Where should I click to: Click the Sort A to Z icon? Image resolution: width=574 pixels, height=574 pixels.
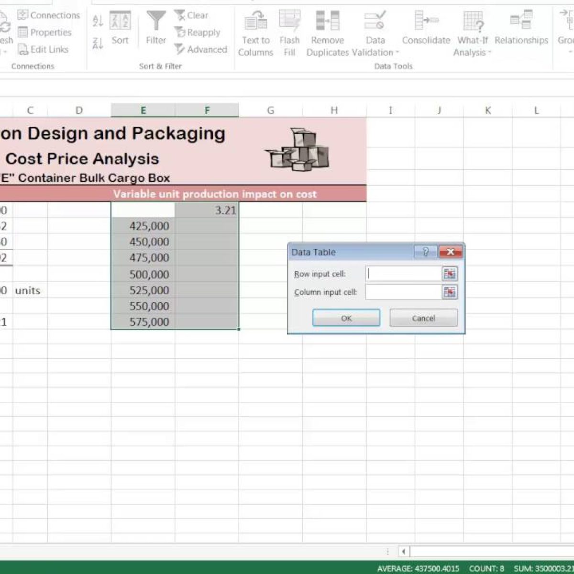pyautogui.click(x=98, y=21)
